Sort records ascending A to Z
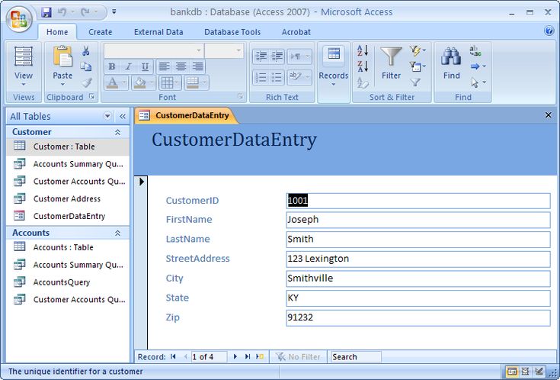This screenshot has width=560, height=380. pos(363,51)
